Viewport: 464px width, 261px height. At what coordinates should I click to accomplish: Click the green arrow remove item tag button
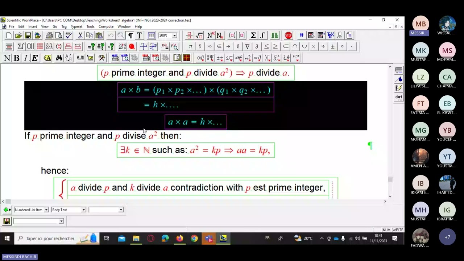coord(7,210)
